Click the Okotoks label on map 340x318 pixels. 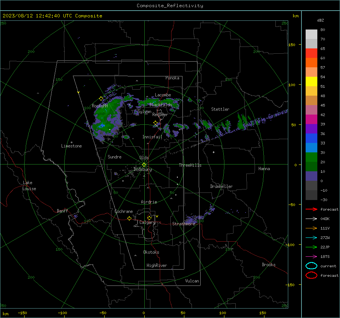[x=151, y=252]
